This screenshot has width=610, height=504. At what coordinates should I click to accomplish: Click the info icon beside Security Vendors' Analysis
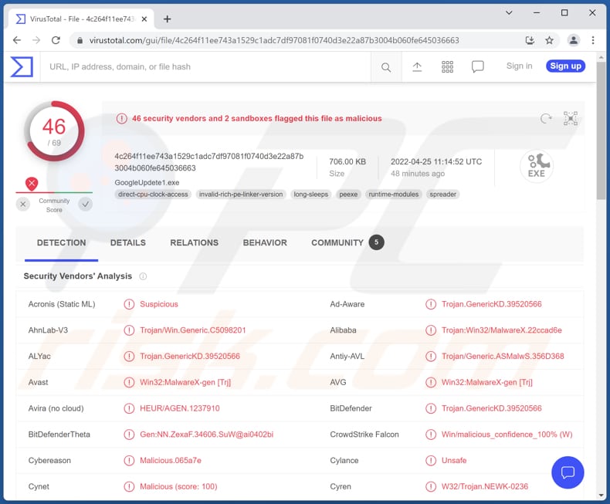point(143,276)
